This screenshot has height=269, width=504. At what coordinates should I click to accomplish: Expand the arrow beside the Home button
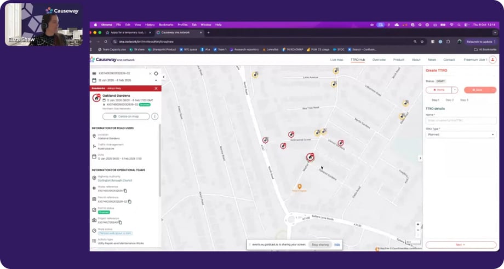(x=455, y=90)
